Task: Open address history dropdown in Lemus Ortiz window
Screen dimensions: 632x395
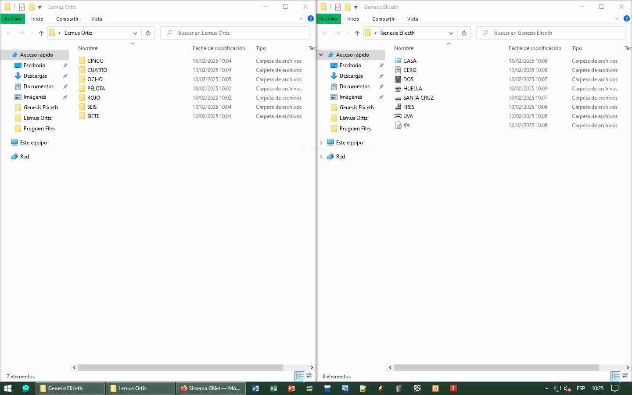Action: 135,33
